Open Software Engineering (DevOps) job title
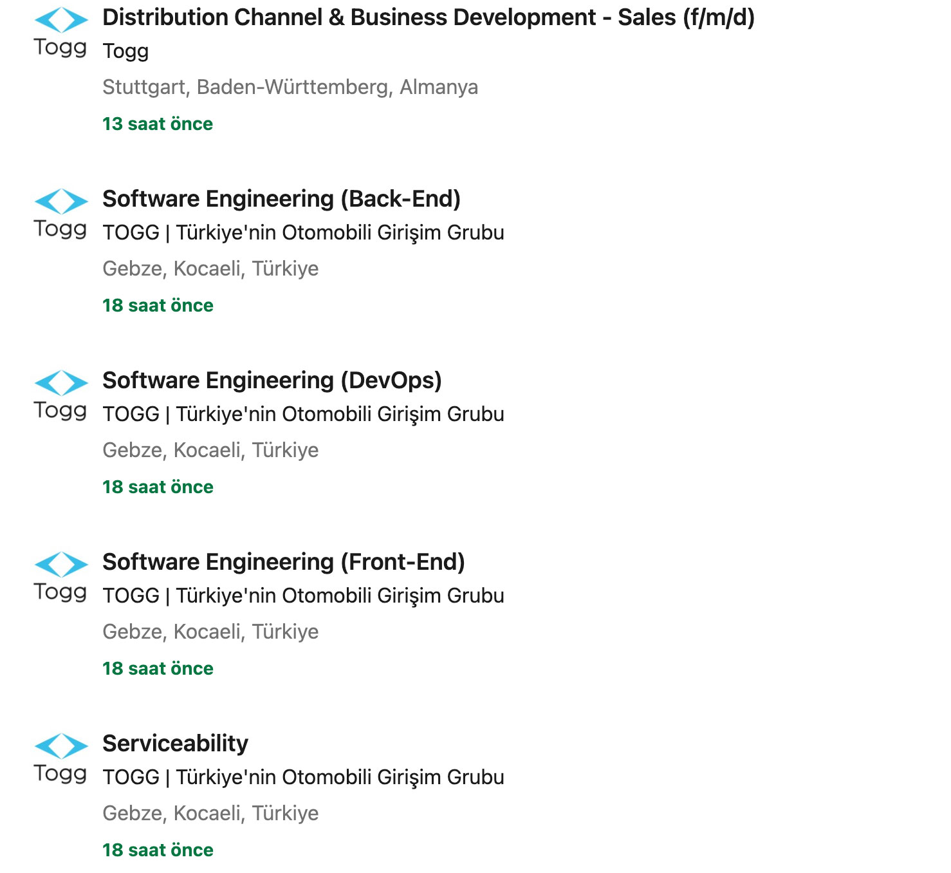 [x=272, y=380]
